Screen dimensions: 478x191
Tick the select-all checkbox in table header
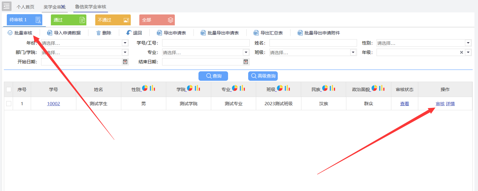pos(9,90)
